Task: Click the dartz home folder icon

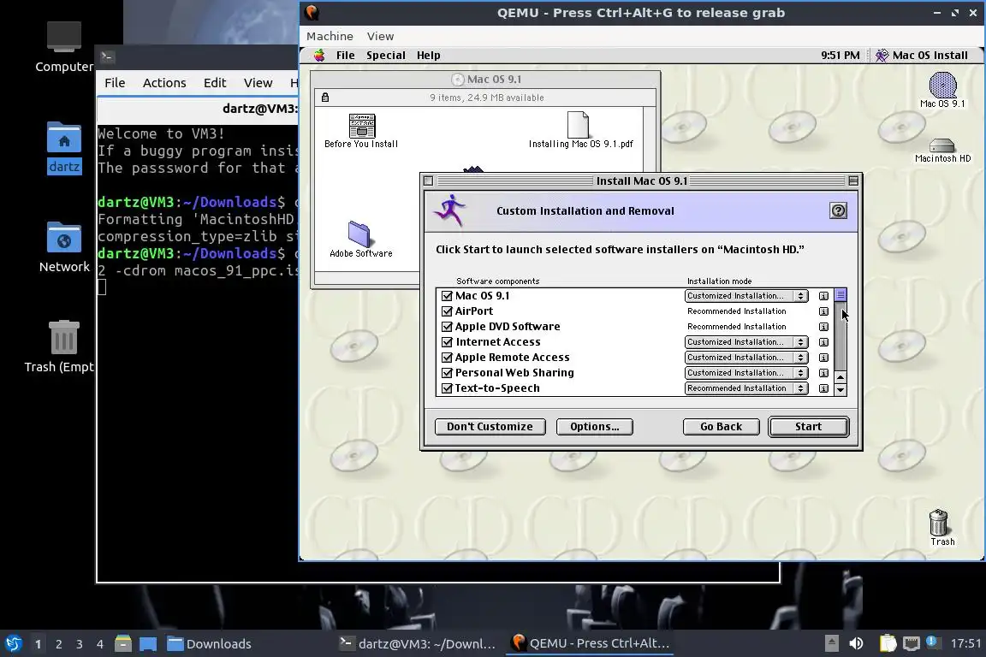Action: 63,148
